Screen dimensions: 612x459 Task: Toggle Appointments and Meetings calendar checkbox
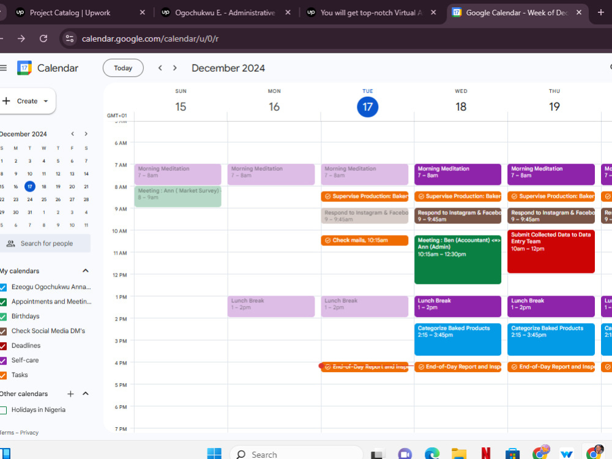(x=3, y=302)
